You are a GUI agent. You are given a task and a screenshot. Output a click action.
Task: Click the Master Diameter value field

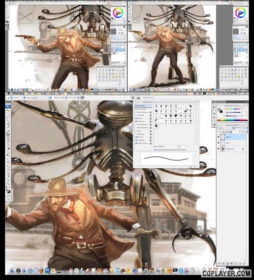pyautogui.click(x=181, y=147)
